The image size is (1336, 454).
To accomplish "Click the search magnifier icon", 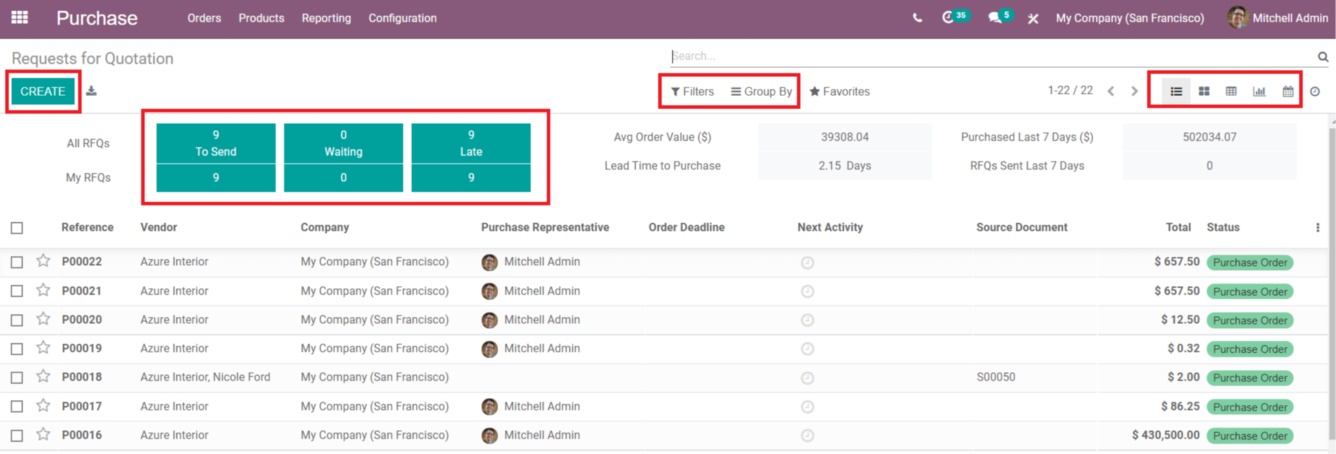I will tap(1323, 57).
